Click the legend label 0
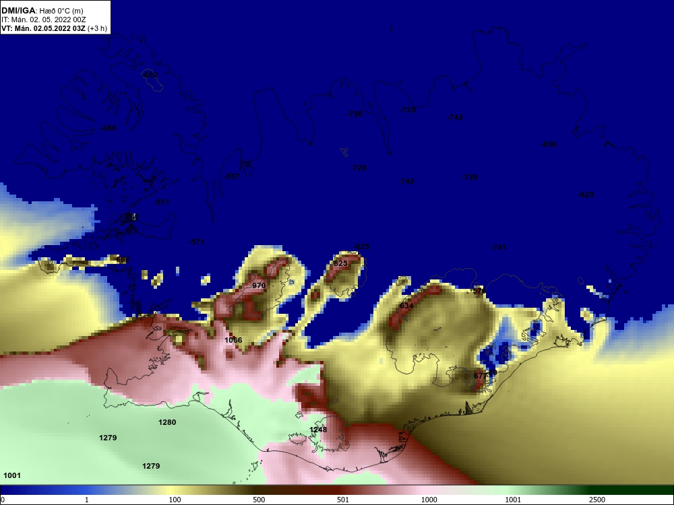Viewport: 674px width, 505px height. [3, 500]
